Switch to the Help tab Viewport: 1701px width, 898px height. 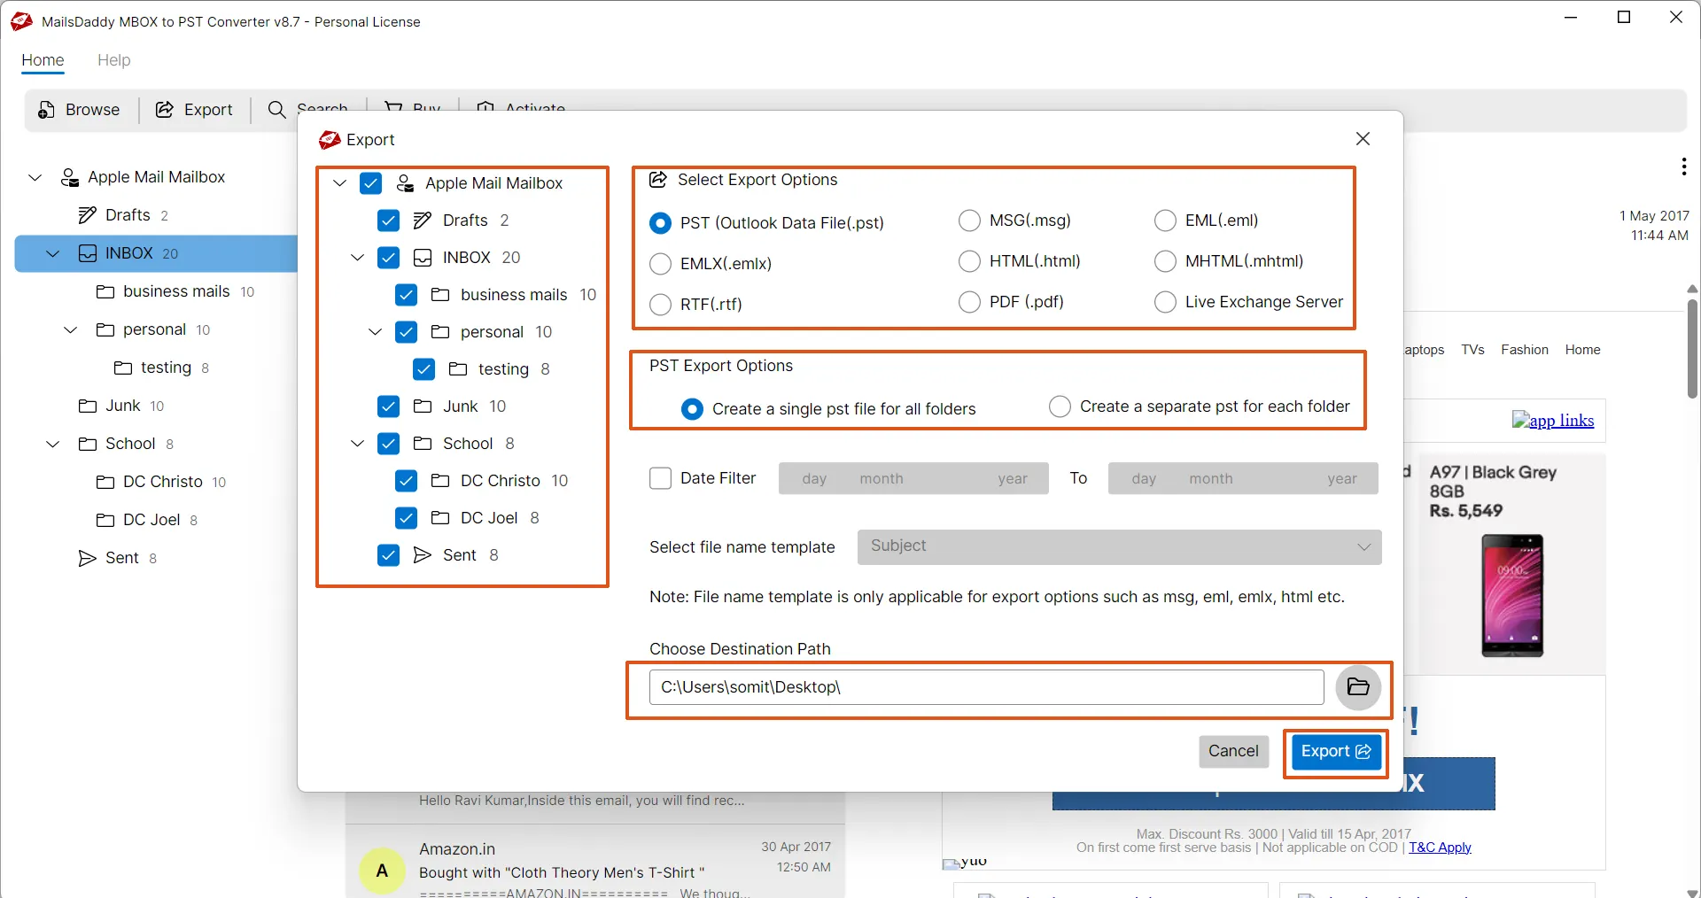[114, 60]
